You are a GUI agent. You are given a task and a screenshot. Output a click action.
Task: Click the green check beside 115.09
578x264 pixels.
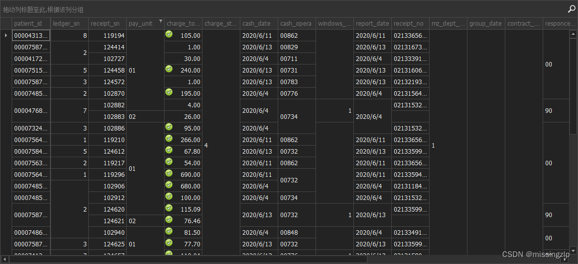(x=169, y=208)
